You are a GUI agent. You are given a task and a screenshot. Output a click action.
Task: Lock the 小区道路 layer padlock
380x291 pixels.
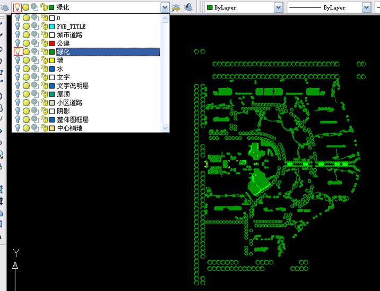44,102
